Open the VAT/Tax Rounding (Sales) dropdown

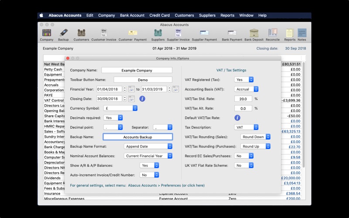tap(255, 137)
